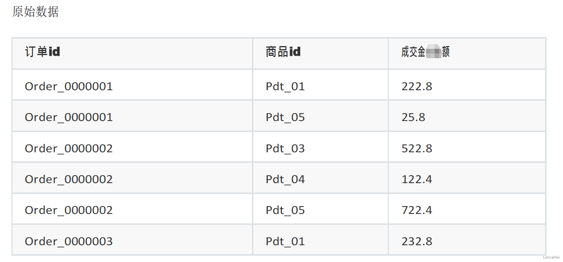Click the LanceMai watermark text
The height and width of the screenshot is (262, 563).
[551, 258]
